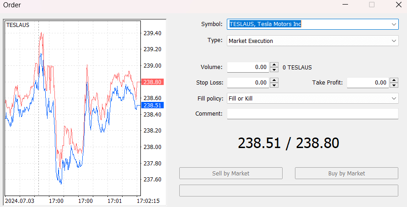Open the Symbol dropdown list
407x207 pixels.
(x=394, y=24)
